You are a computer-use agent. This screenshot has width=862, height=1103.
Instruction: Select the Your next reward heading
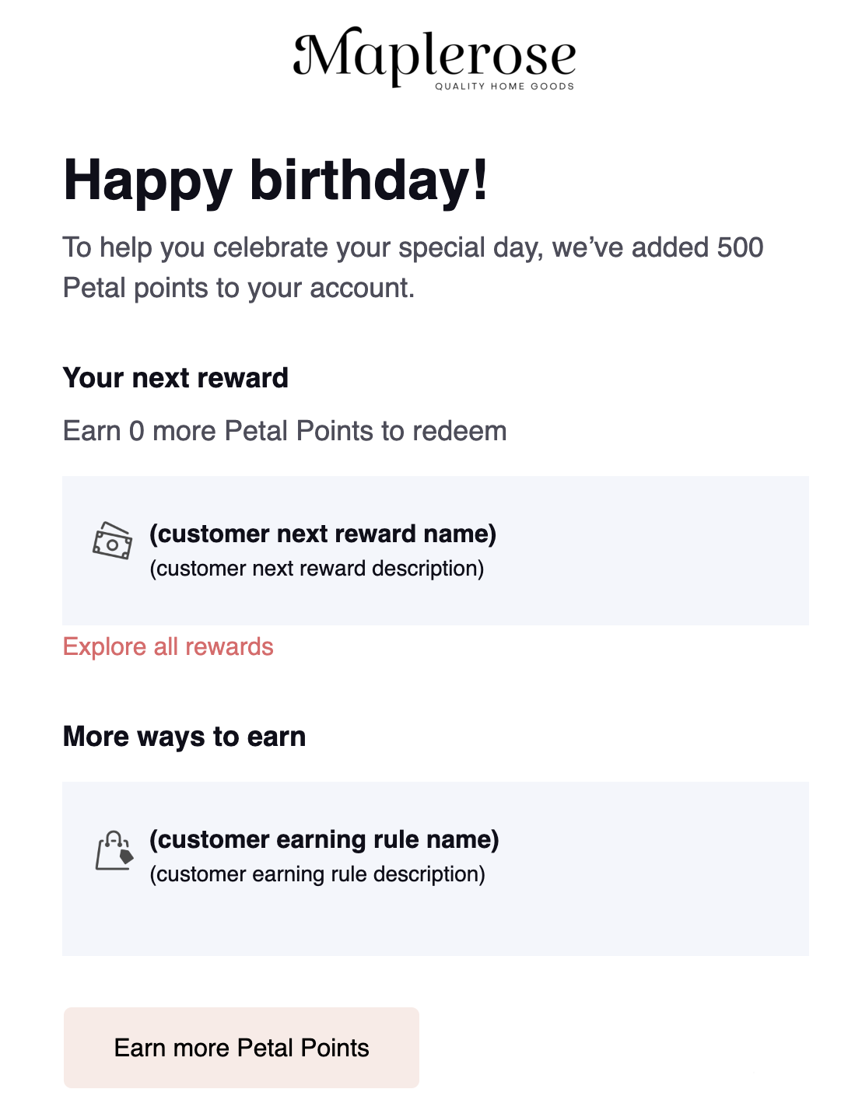(x=176, y=378)
